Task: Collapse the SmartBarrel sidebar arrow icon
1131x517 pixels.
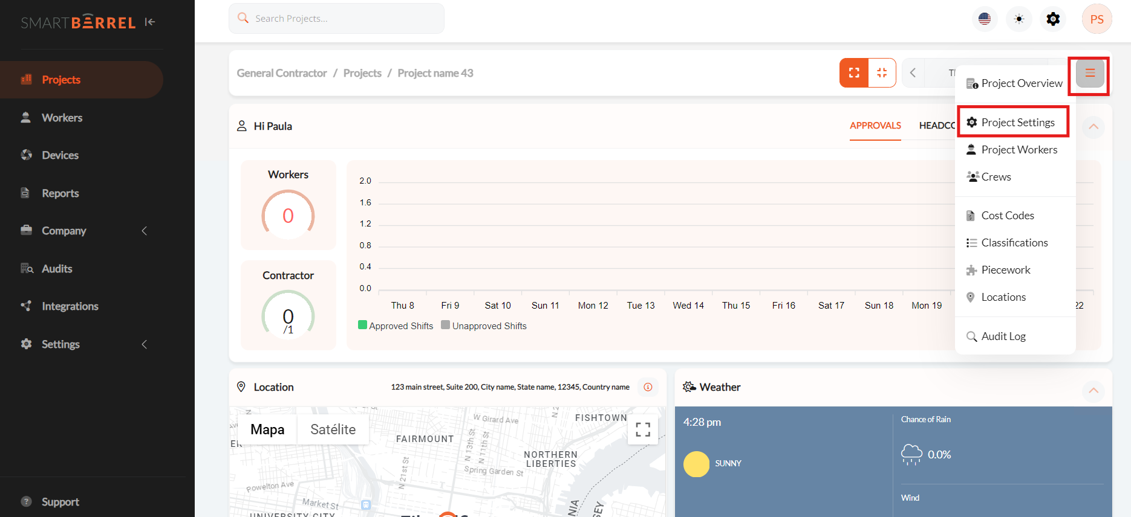Action: [x=150, y=22]
